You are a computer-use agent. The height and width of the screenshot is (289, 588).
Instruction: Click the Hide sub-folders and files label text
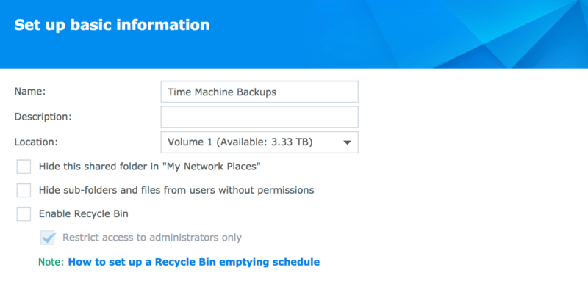pos(176,190)
